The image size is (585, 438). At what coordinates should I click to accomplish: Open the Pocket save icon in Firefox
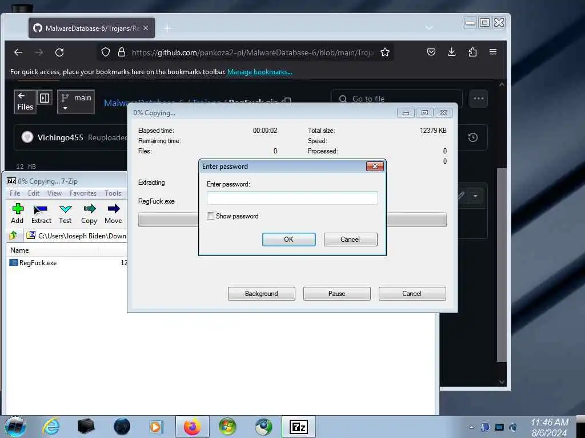tap(431, 52)
